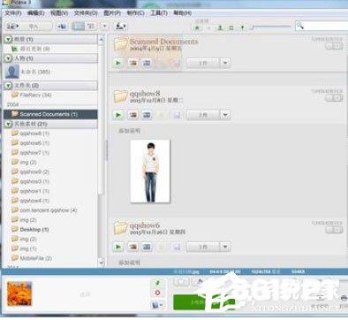Select the boy photo thumbnail in qqshow8
This screenshot has width=348, height=320.
click(x=150, y=171)
